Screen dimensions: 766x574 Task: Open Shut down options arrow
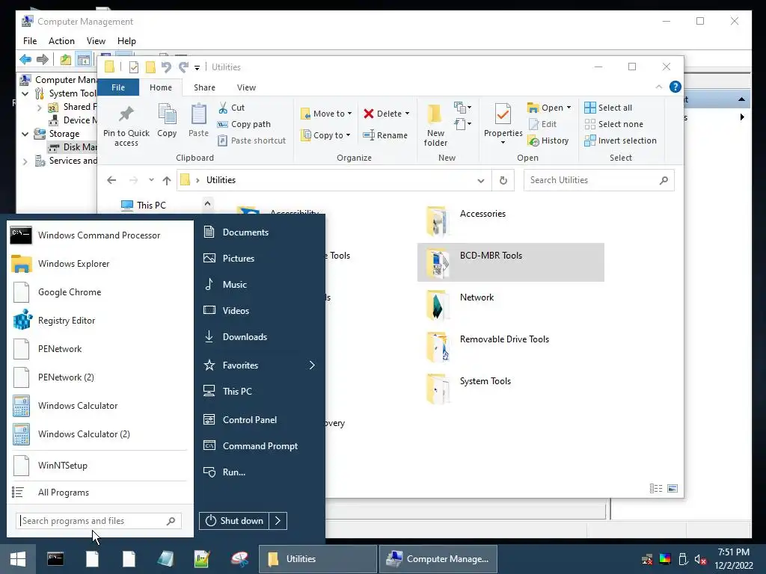(x=278, y=521)
